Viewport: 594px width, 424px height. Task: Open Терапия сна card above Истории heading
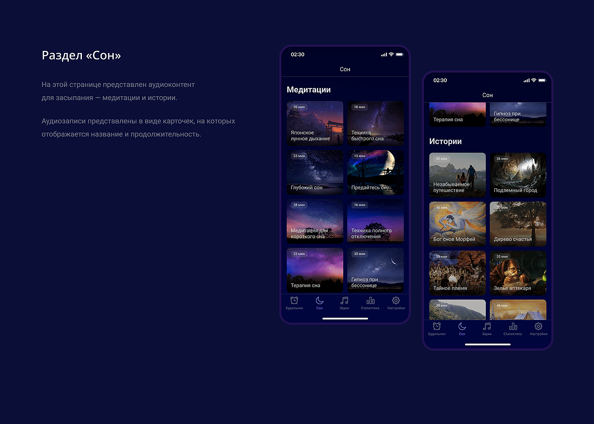pyautogui.click(x=457, y=114)
